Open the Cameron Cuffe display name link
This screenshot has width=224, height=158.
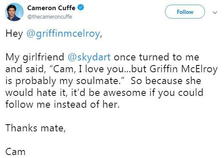click(x=51, y=8)
